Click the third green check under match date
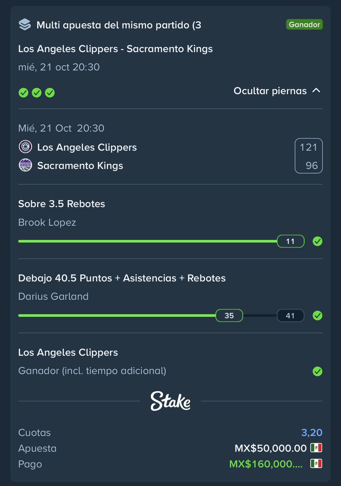The image size is (341, 486). pyautogui.click(x=49, y=93)
